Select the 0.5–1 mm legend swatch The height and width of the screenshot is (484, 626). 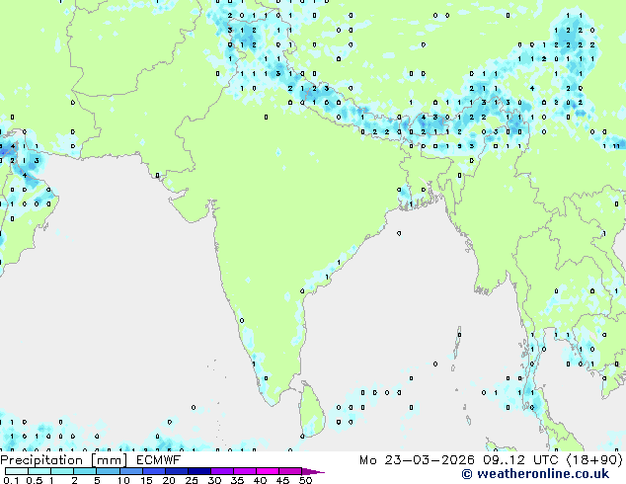(39, 471)
